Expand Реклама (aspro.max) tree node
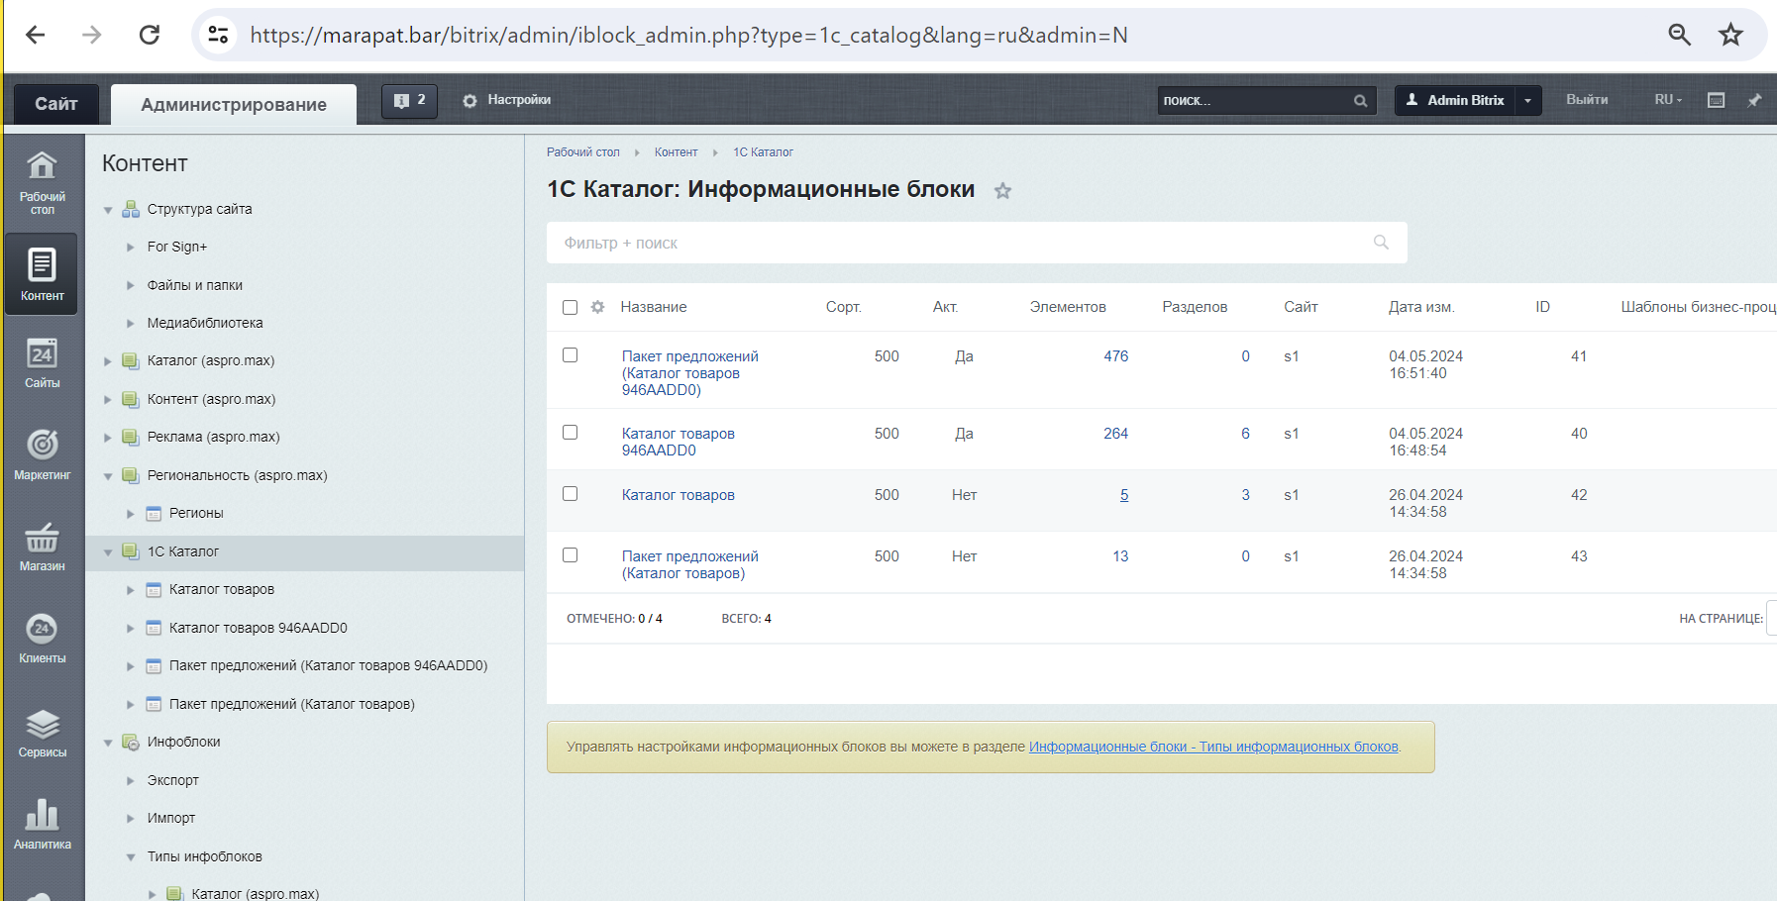The width and height of the screenshot is (1777, 901). tap(108, 438)
